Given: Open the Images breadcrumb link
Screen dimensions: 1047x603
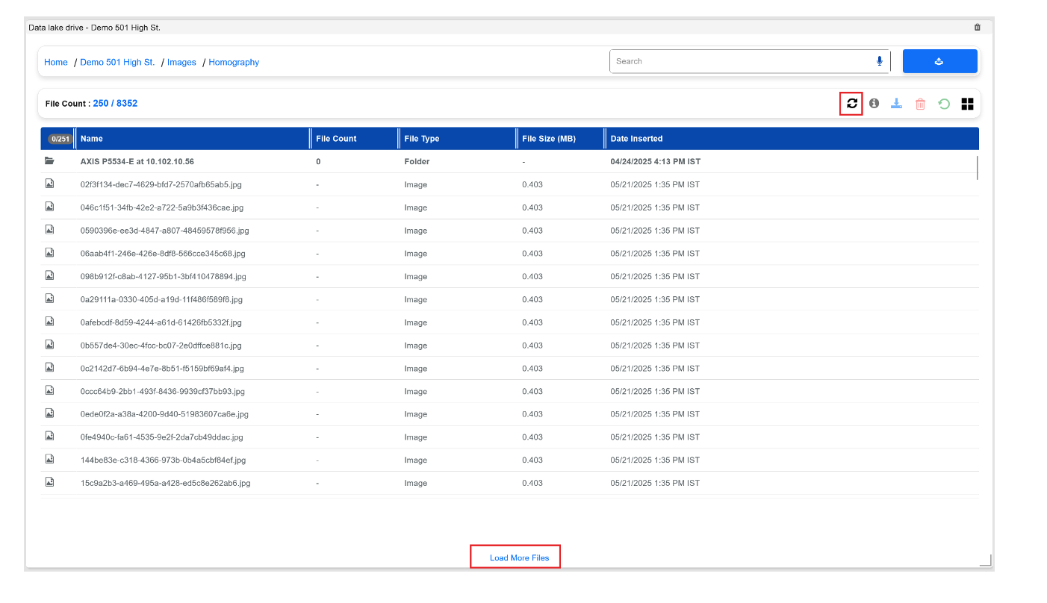Looking at the screenshot, I should click(181, 62).
